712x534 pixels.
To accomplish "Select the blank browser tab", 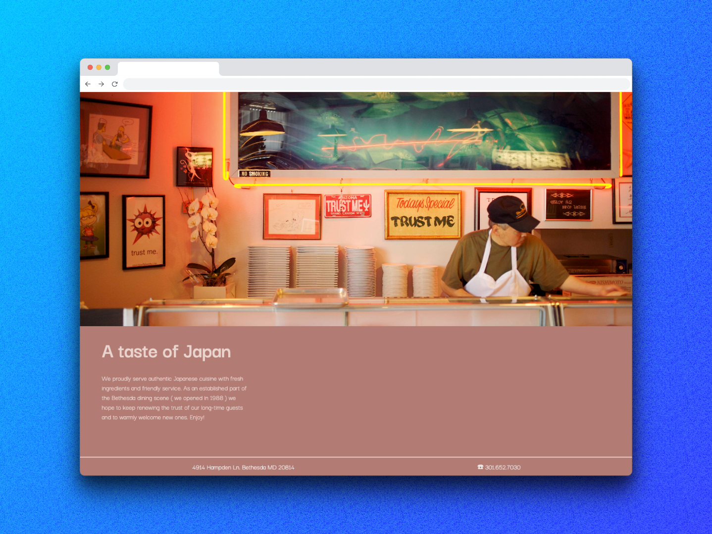I will [x=168, y=69].
